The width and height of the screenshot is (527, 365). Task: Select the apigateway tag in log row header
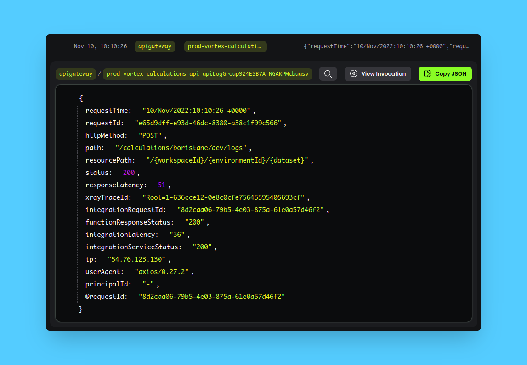pyautogui.click(x=154, y=46)
